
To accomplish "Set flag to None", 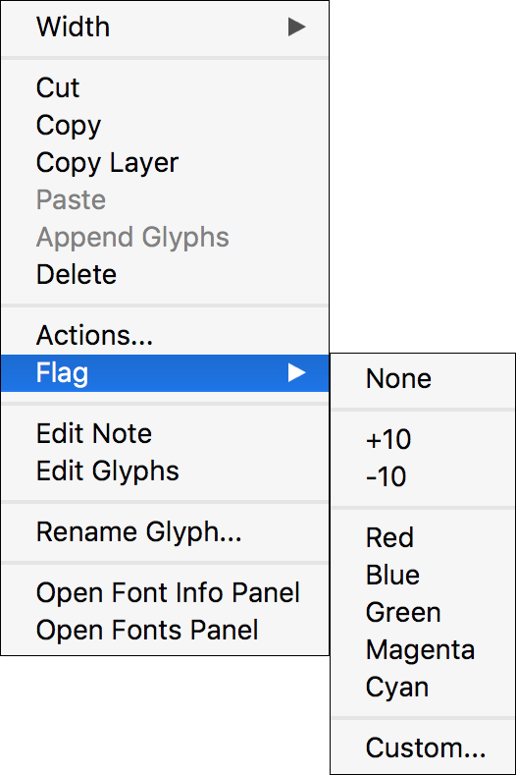I will 423,379.
